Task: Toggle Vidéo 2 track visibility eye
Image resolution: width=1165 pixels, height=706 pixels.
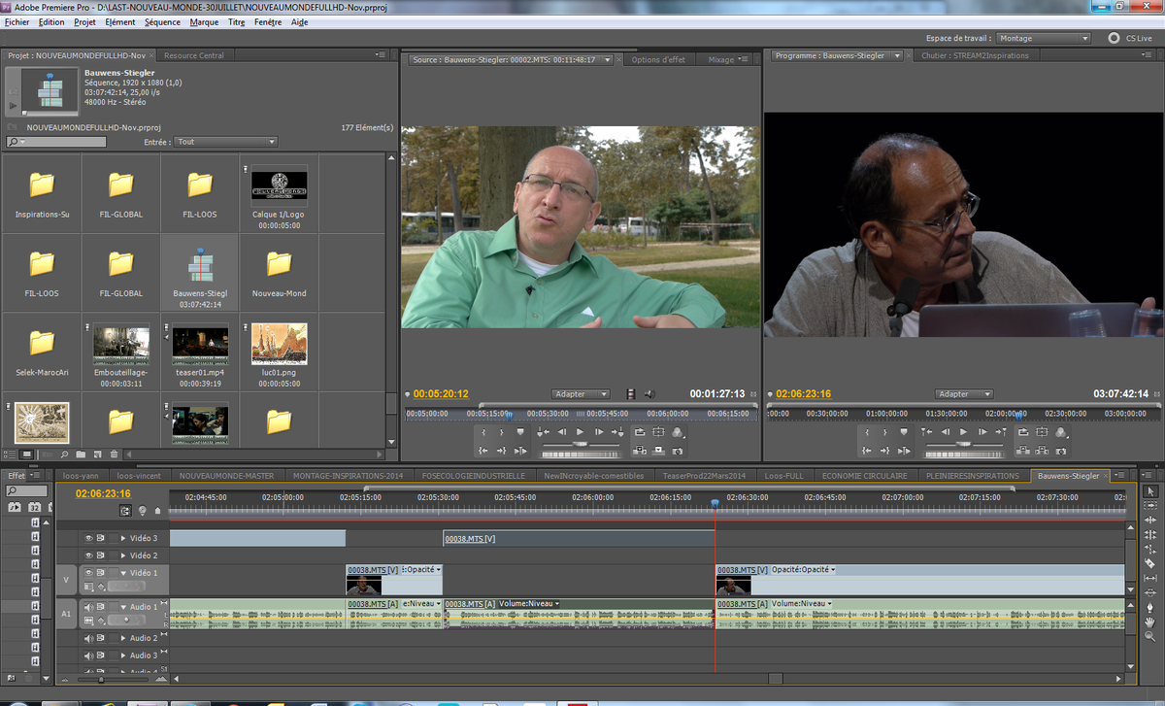Action: coord(88,555)
